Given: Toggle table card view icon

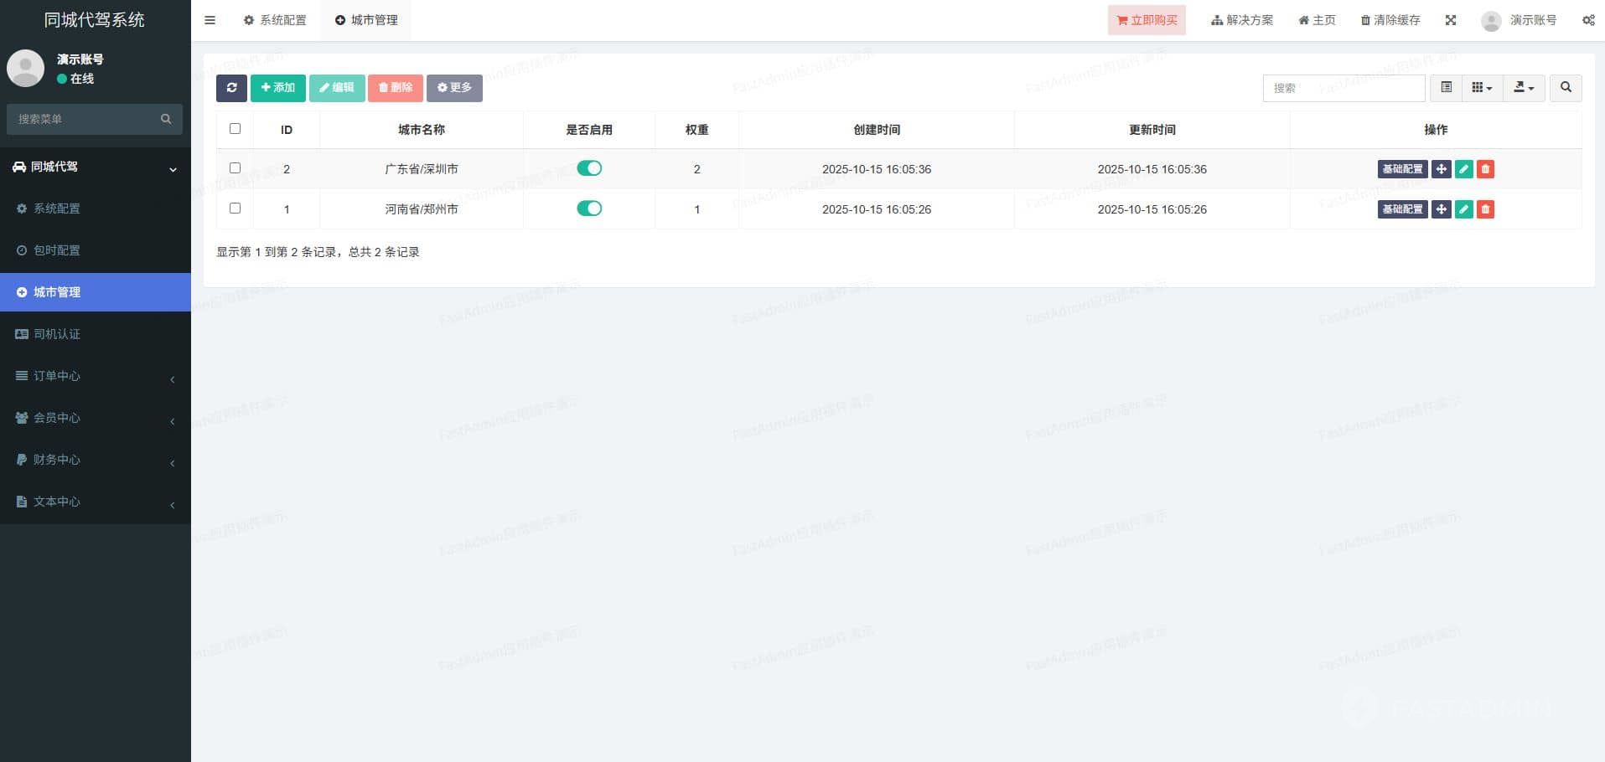Looking at the screenshot, I should pos(1446,88).
